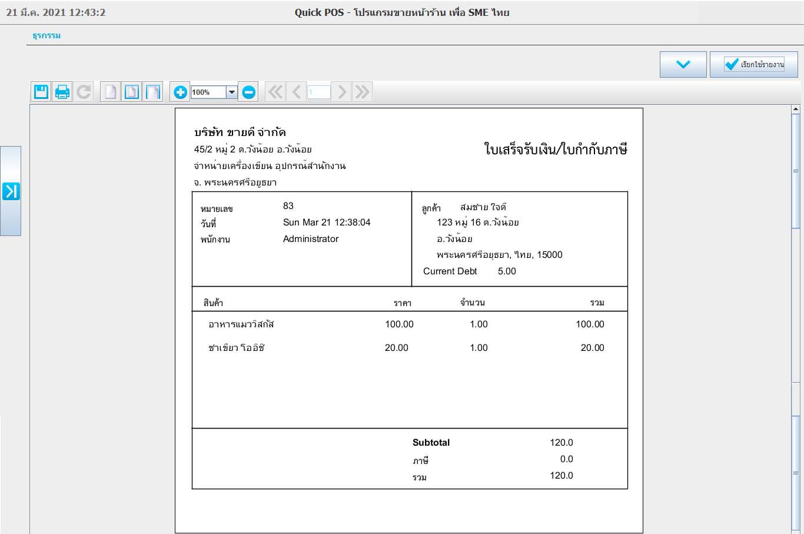Print the receipt report
Image resolution: width=804 pixels, height=534 pixels.
coord(62,92)
